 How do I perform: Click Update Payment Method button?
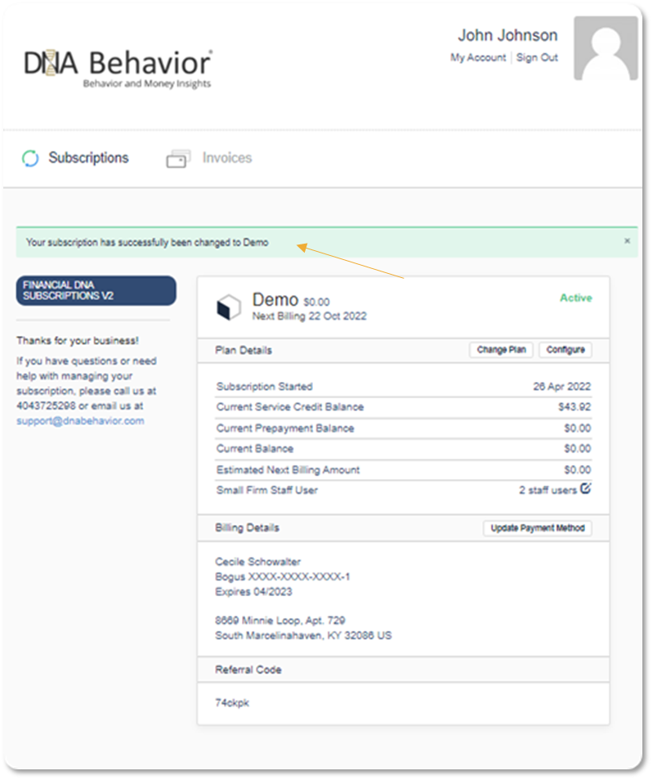(x=538, y=528)
